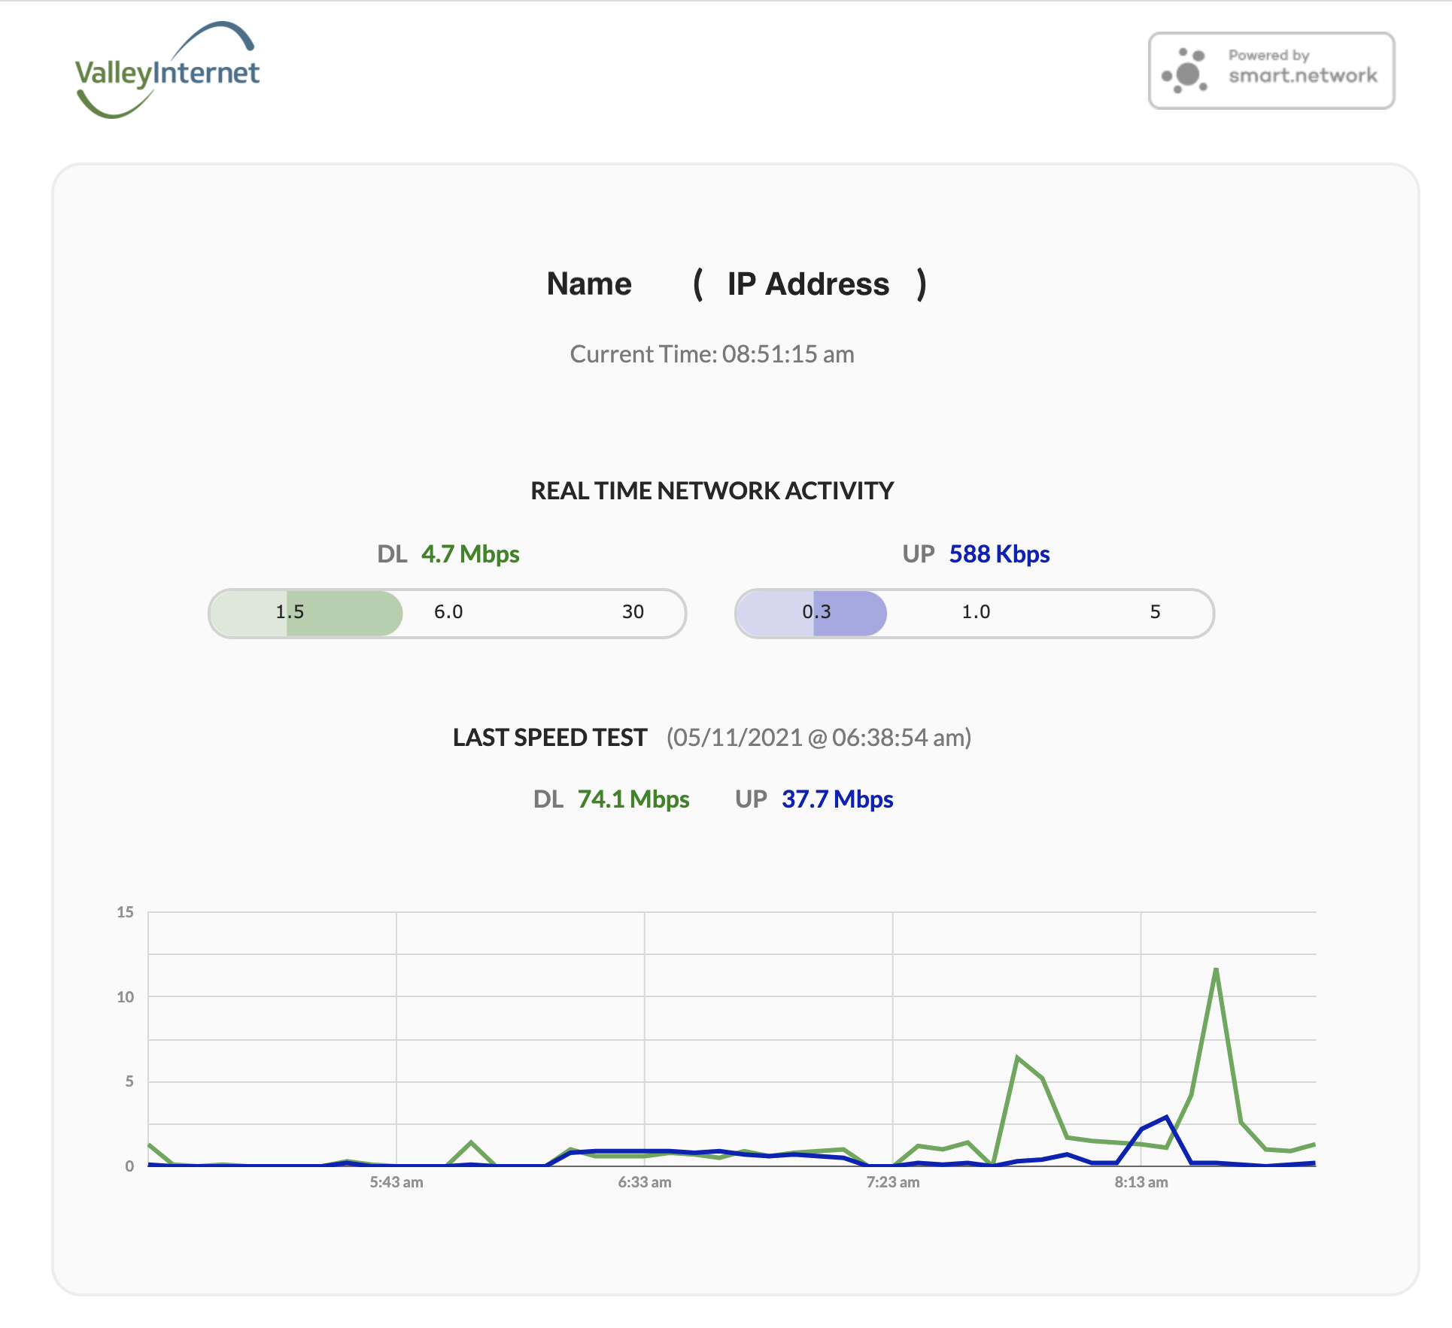
Task: Click the 6:33 am chart axis label
Action: (645, 1182)
